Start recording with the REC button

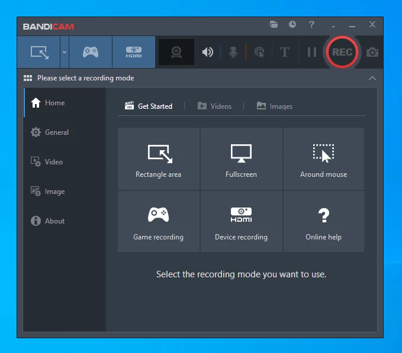pos(342,52)
